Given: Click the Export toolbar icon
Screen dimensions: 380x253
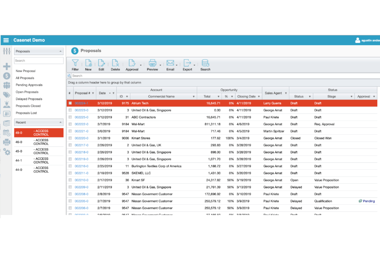Looking at the screenshot, I should coord(187,63).
